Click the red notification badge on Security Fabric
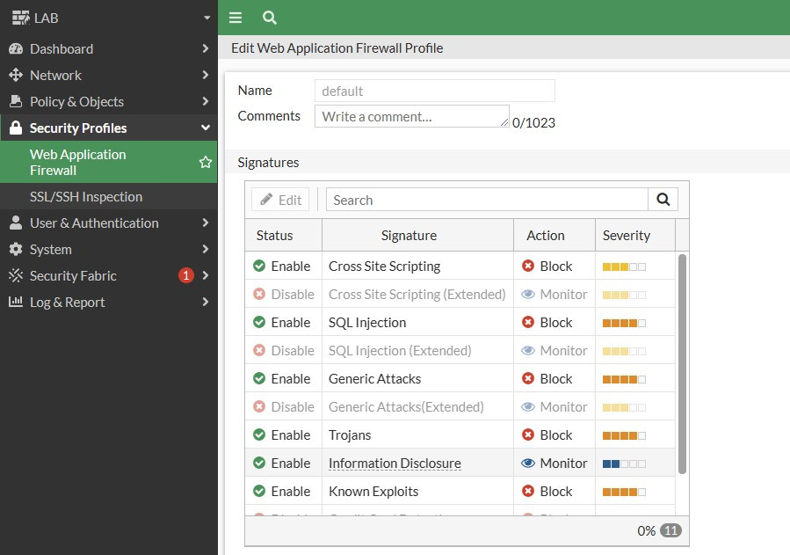 (186, 275)
